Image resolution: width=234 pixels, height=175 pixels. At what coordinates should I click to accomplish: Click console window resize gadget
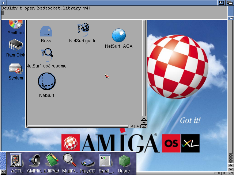tap(231, 18)
